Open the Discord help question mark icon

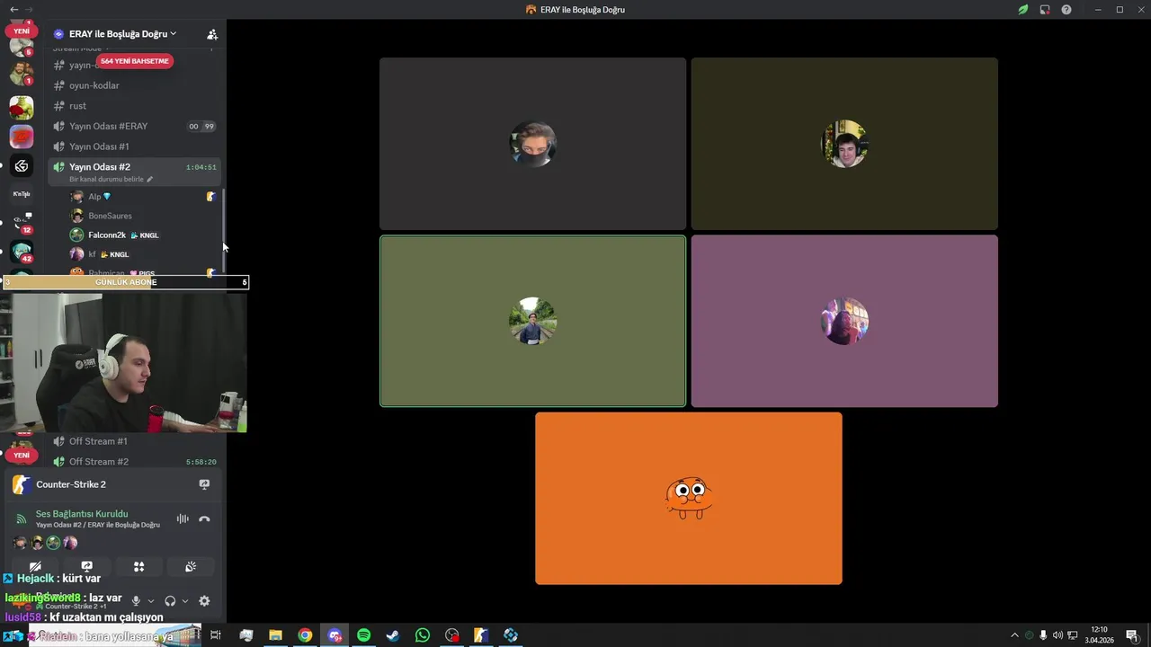pos(1066,10)
